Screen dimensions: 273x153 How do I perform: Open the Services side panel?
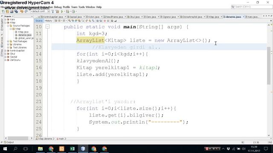coord(2,42)
